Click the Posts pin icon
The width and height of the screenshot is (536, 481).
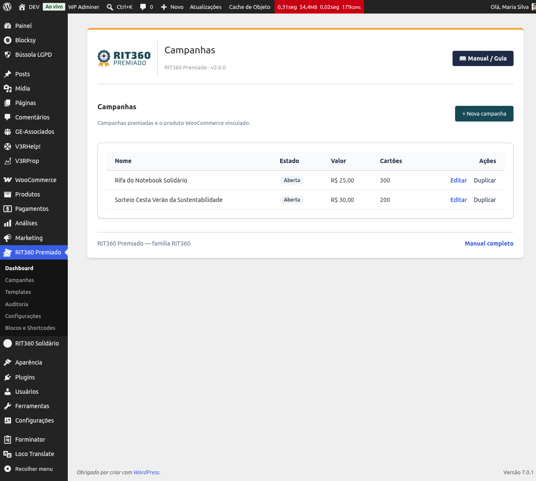coord(8,74)
